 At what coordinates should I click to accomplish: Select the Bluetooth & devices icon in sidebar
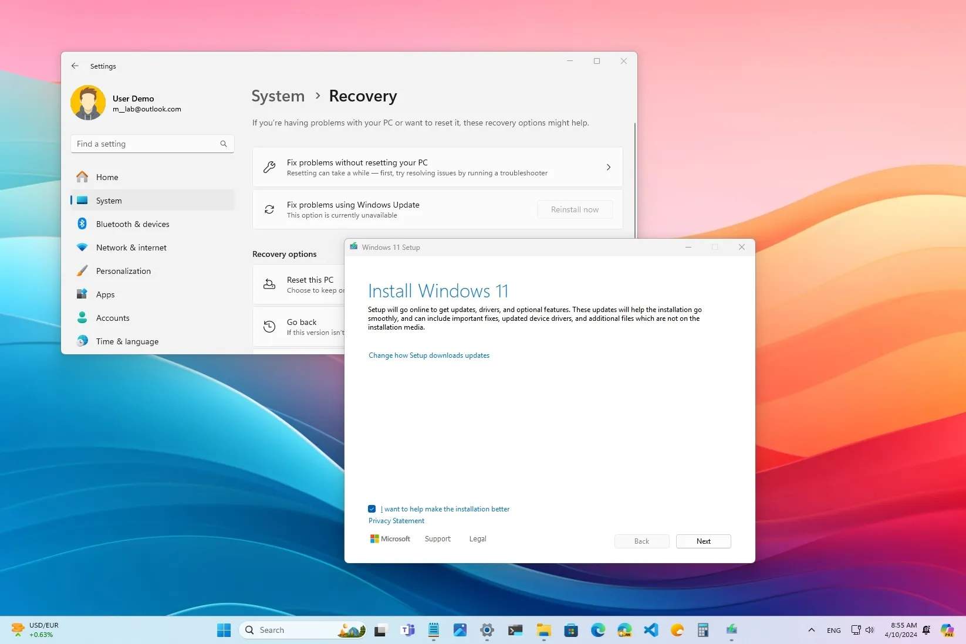[82, 223]
